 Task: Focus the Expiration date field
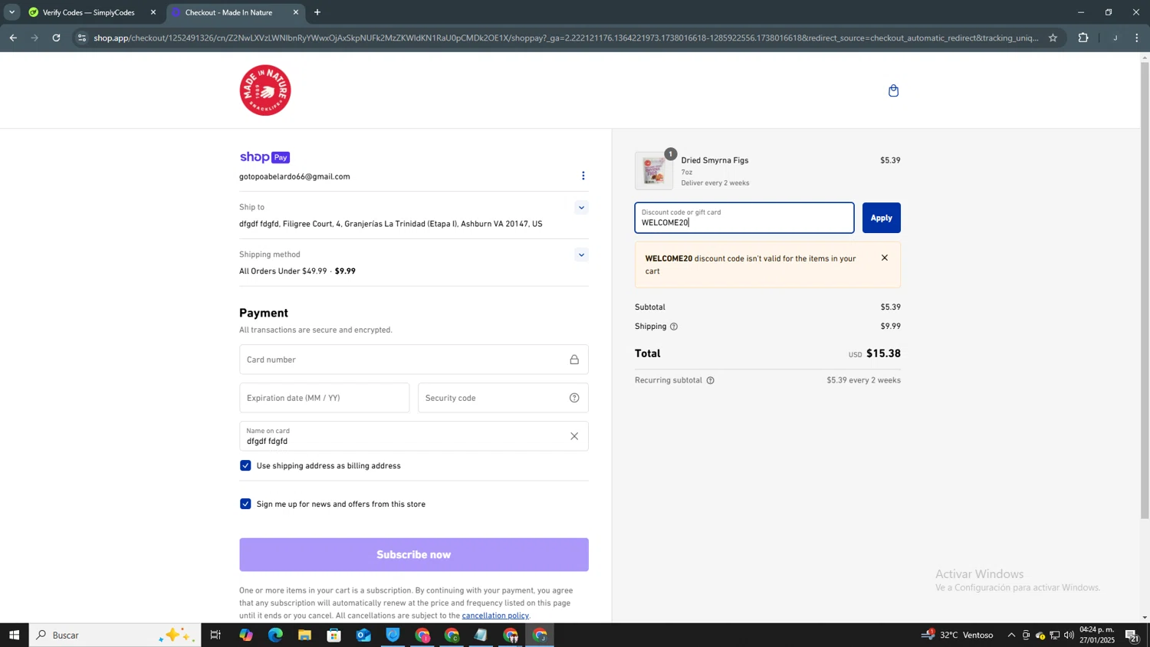tap(324, 398)
